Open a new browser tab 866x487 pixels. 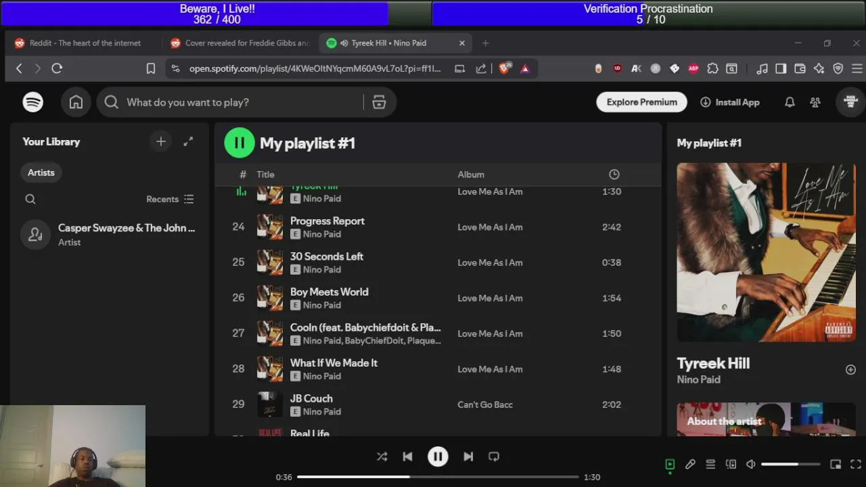click(485, 43)
